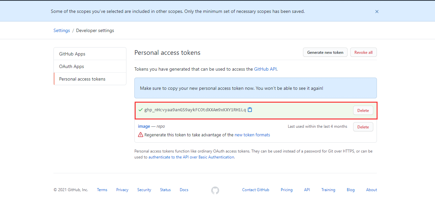Click the ghp token string text
435x205 pixels.
195,110
